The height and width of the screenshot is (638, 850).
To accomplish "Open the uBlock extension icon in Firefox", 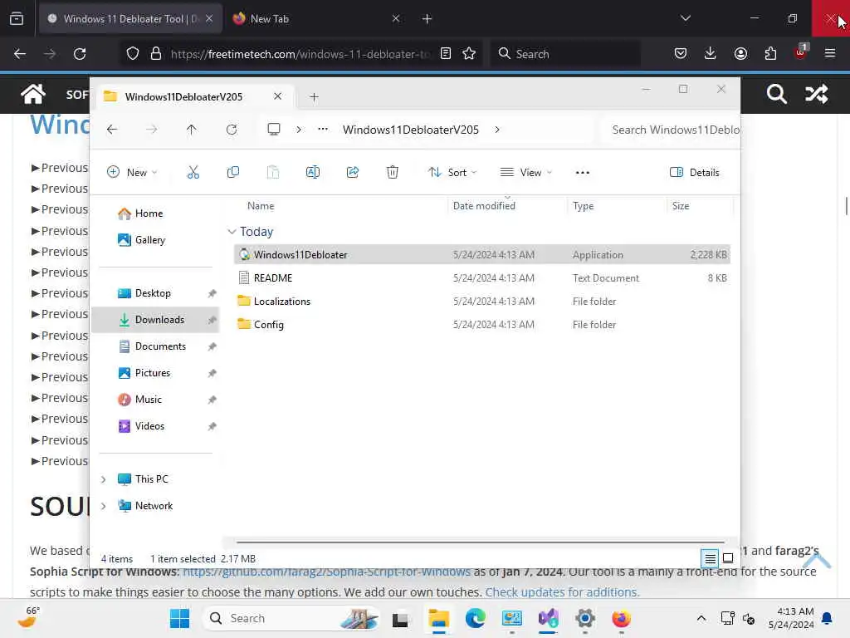I will point(801,52).
